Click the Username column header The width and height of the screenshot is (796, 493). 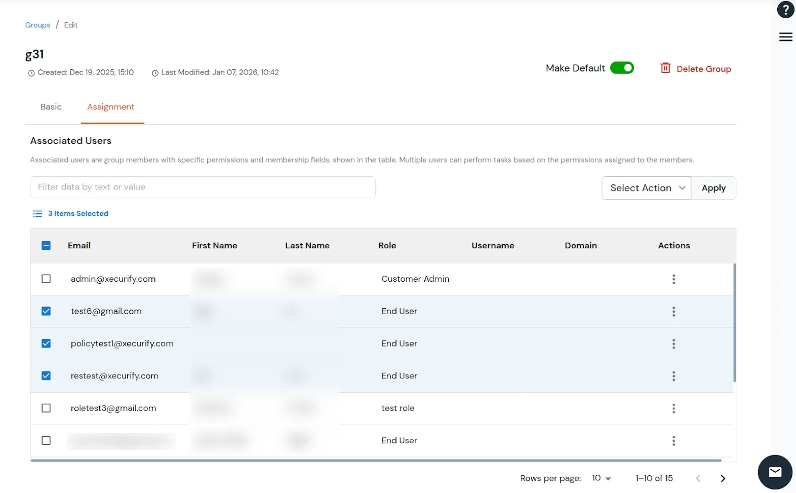click(x=493, y=246)
